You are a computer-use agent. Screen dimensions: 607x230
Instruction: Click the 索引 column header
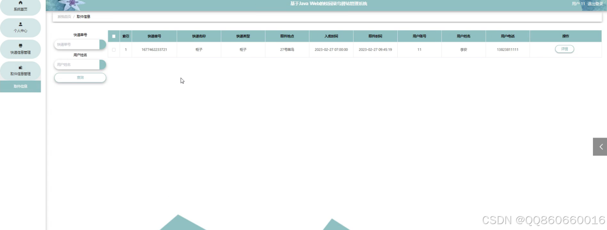tap(126, 36)
